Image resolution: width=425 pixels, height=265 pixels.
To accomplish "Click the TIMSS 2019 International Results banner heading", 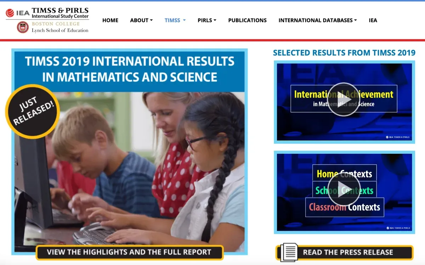I will pos(130,69).
